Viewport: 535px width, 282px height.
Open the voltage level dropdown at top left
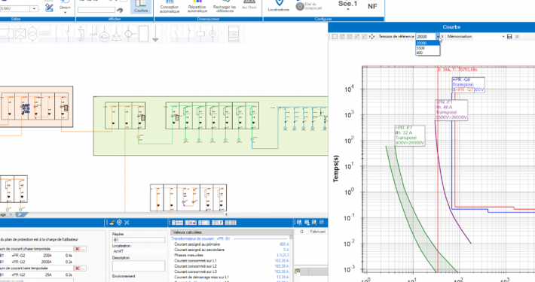(34, 8)
